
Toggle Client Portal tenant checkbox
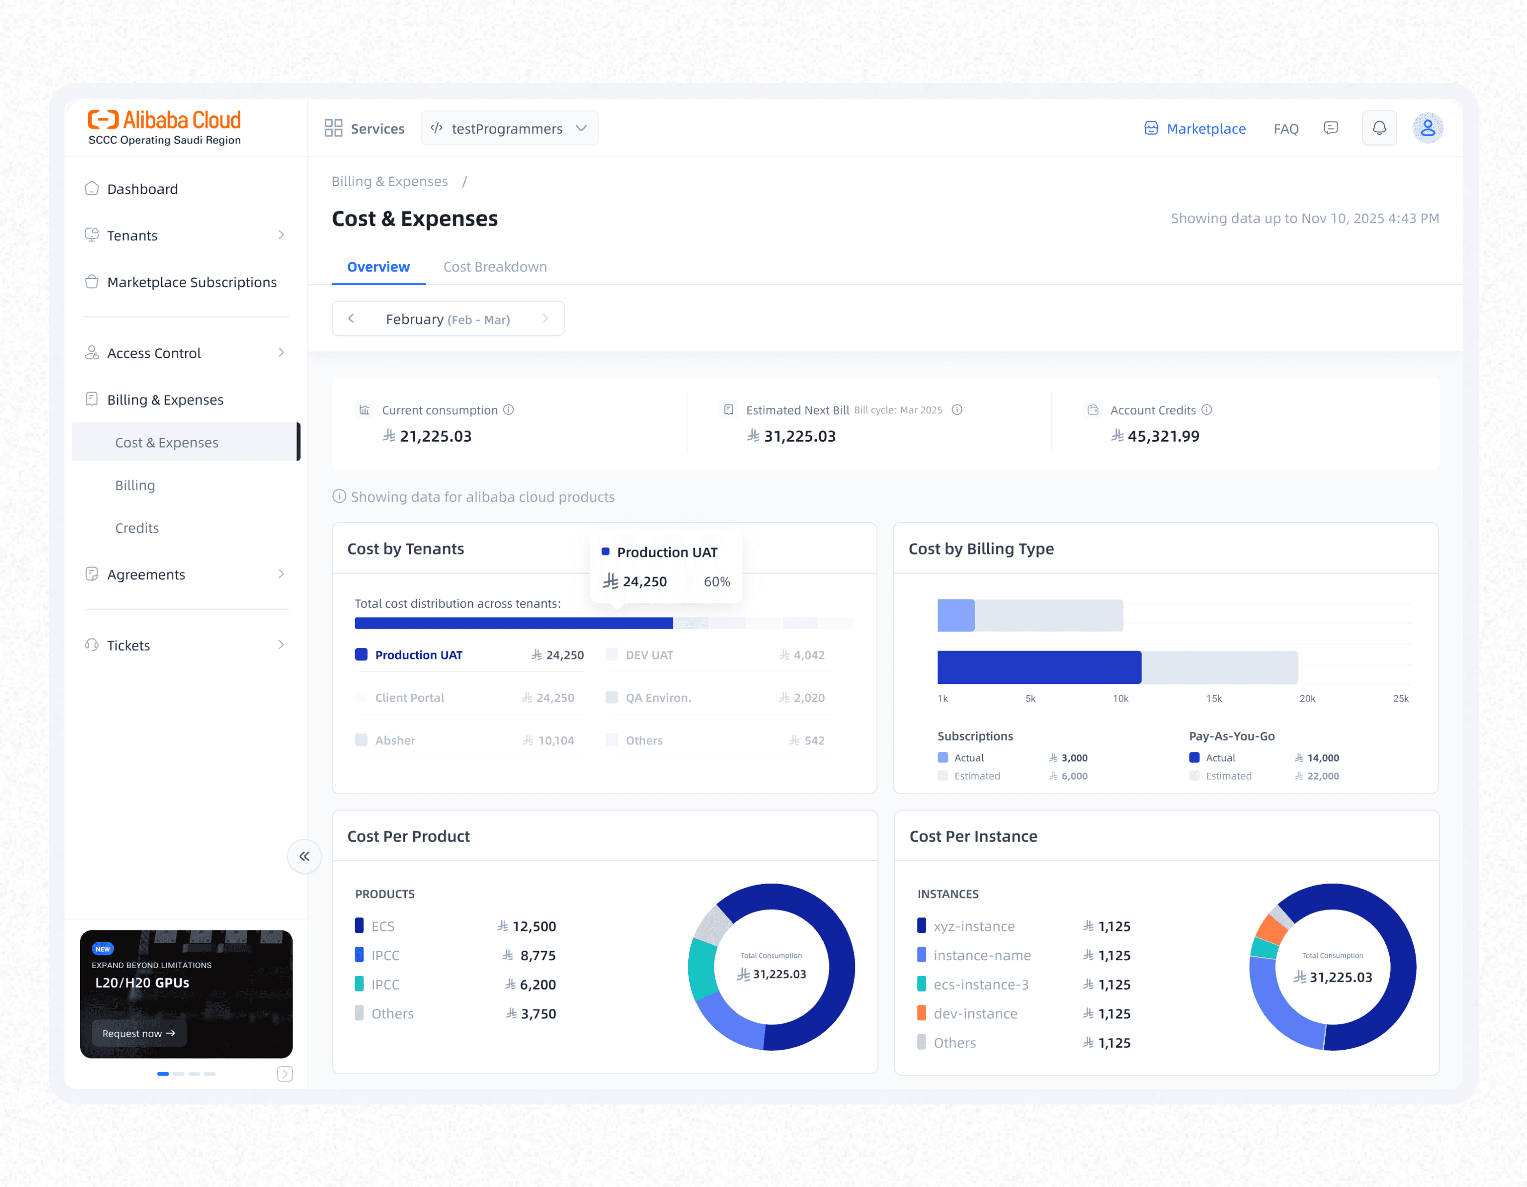click(x=361, y=697)
